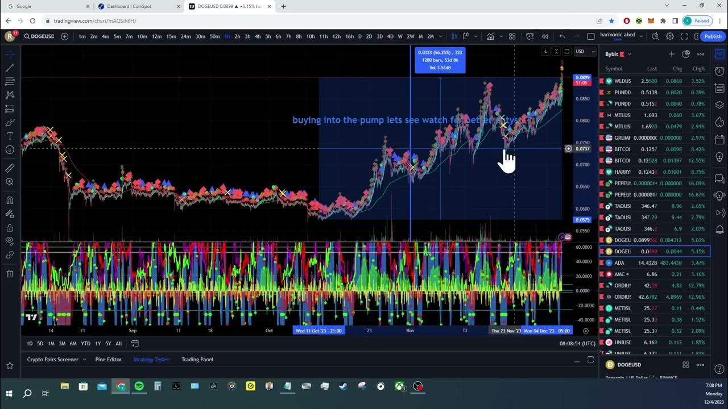Open Spotify from the Windows taskbar
728x409 pixels.
pyautogui.click(x=139, y=386)
